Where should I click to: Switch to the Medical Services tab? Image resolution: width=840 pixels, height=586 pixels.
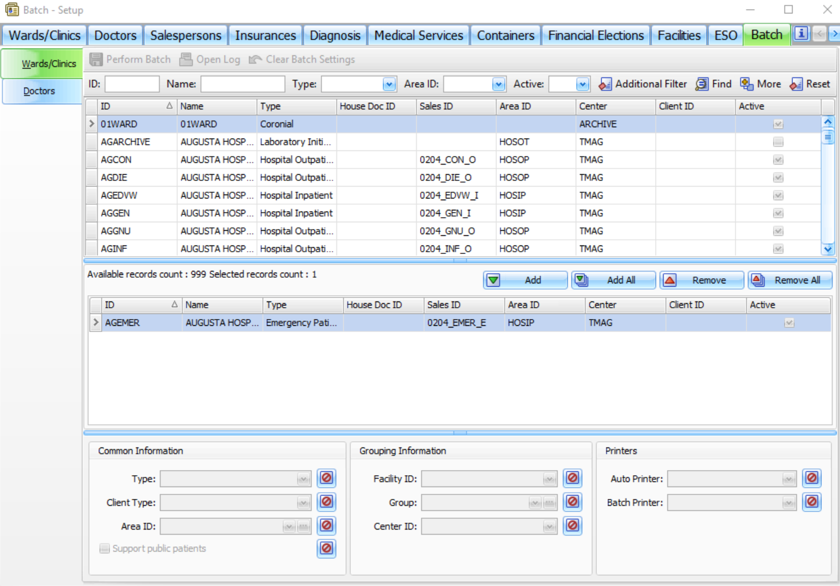[x=419, y=35]
